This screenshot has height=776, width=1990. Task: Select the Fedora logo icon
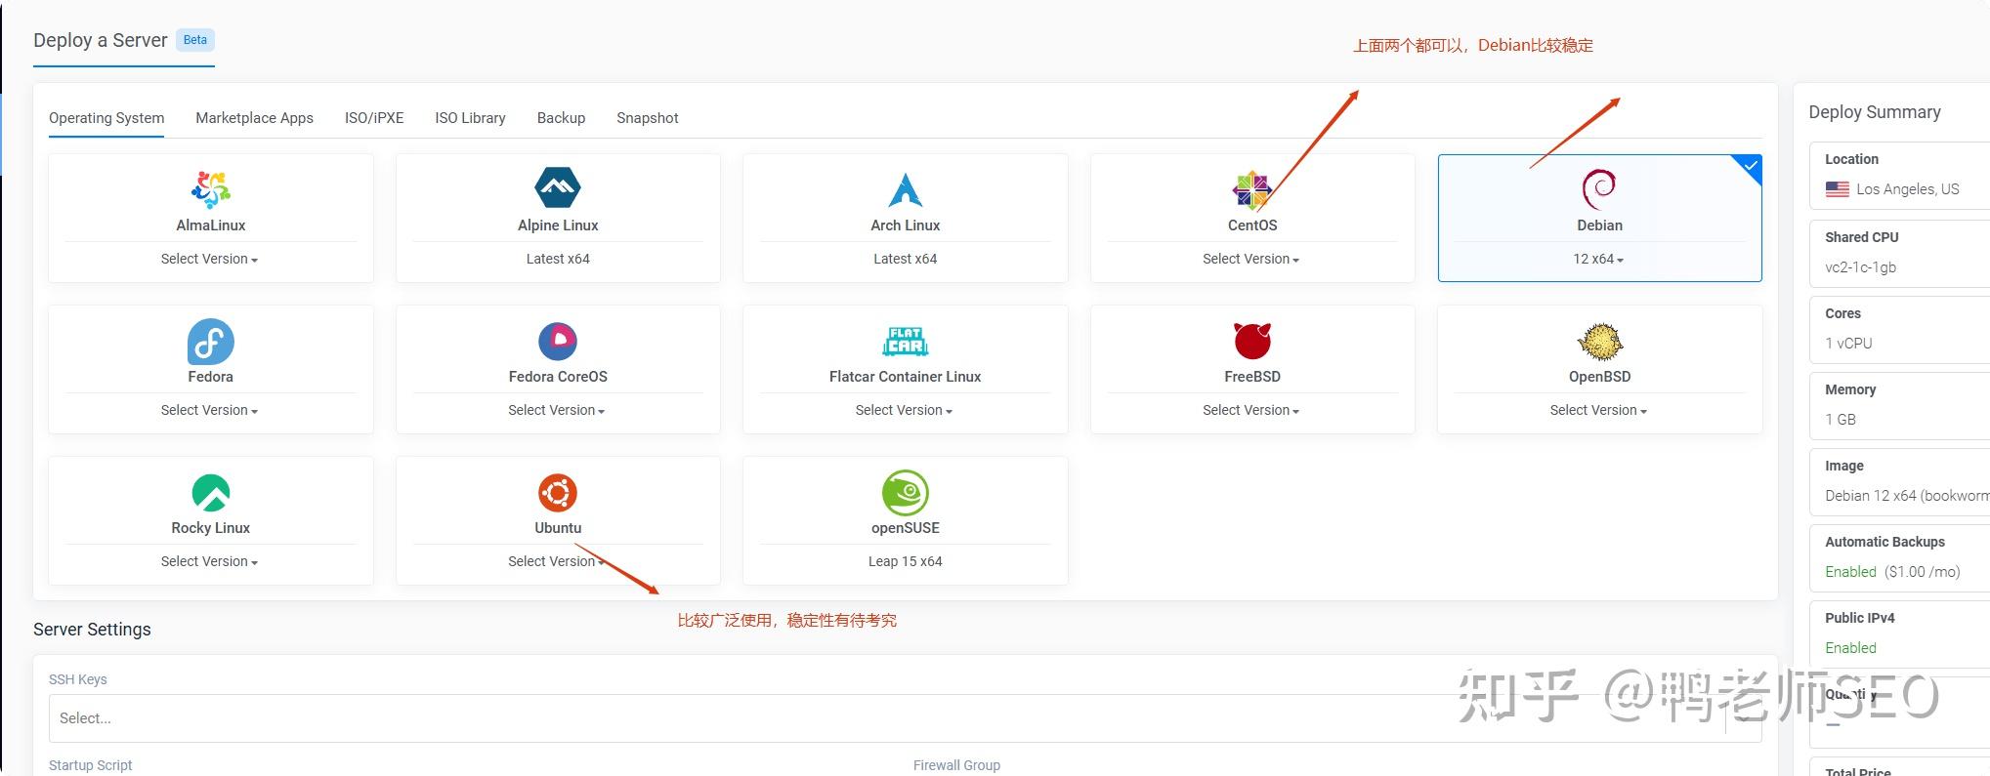click(210, 342)
